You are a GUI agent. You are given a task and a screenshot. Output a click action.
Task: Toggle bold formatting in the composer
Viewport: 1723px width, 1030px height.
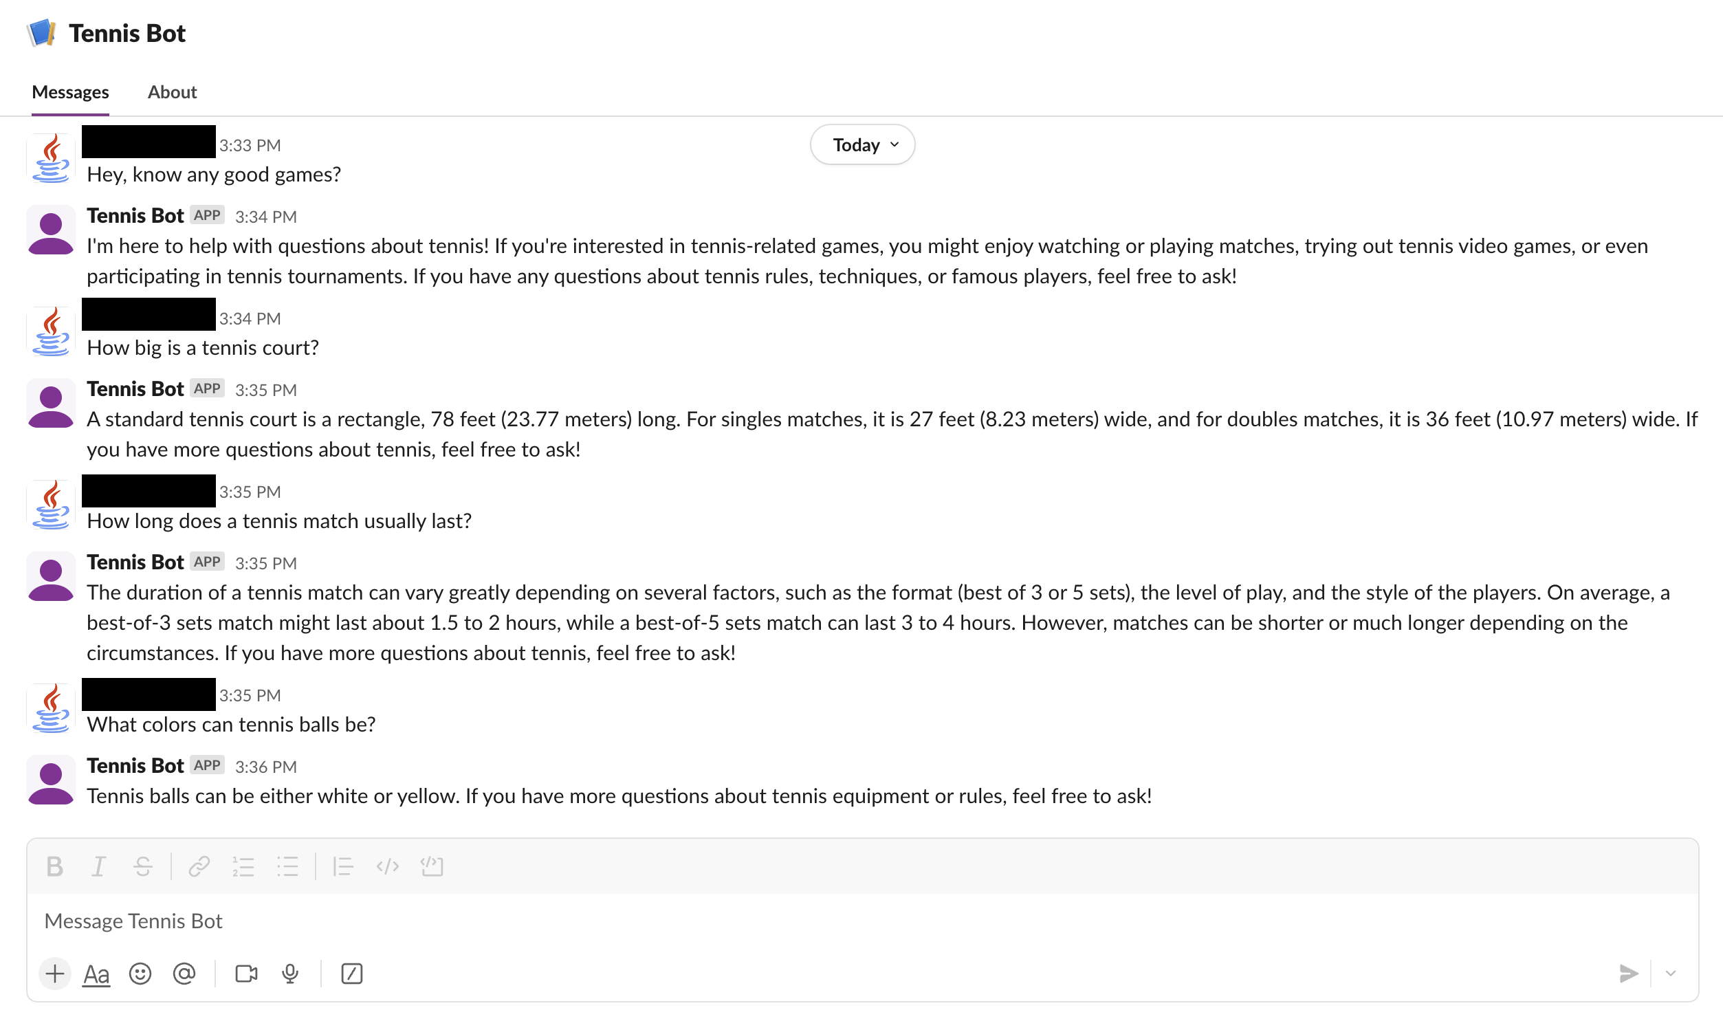click(x=55, y=866)
